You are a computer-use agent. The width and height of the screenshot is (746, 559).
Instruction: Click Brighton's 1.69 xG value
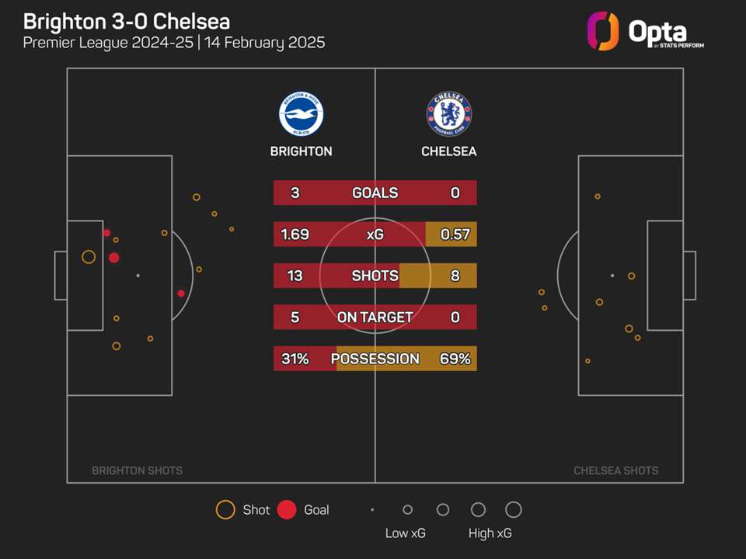295,234
